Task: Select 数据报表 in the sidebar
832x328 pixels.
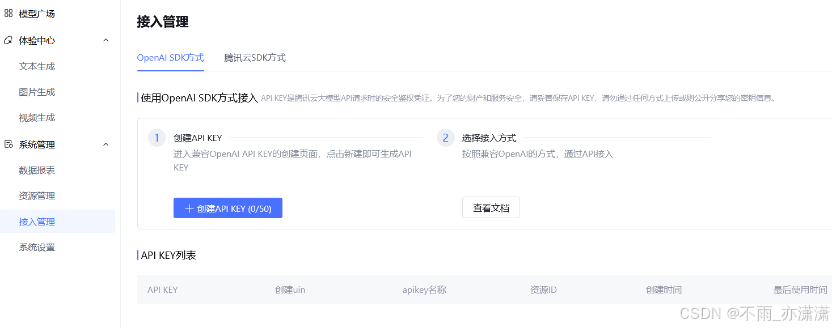Action: [36, 170]
